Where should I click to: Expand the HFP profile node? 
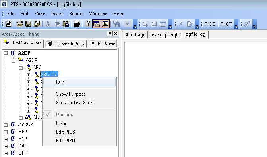point(6,132)
